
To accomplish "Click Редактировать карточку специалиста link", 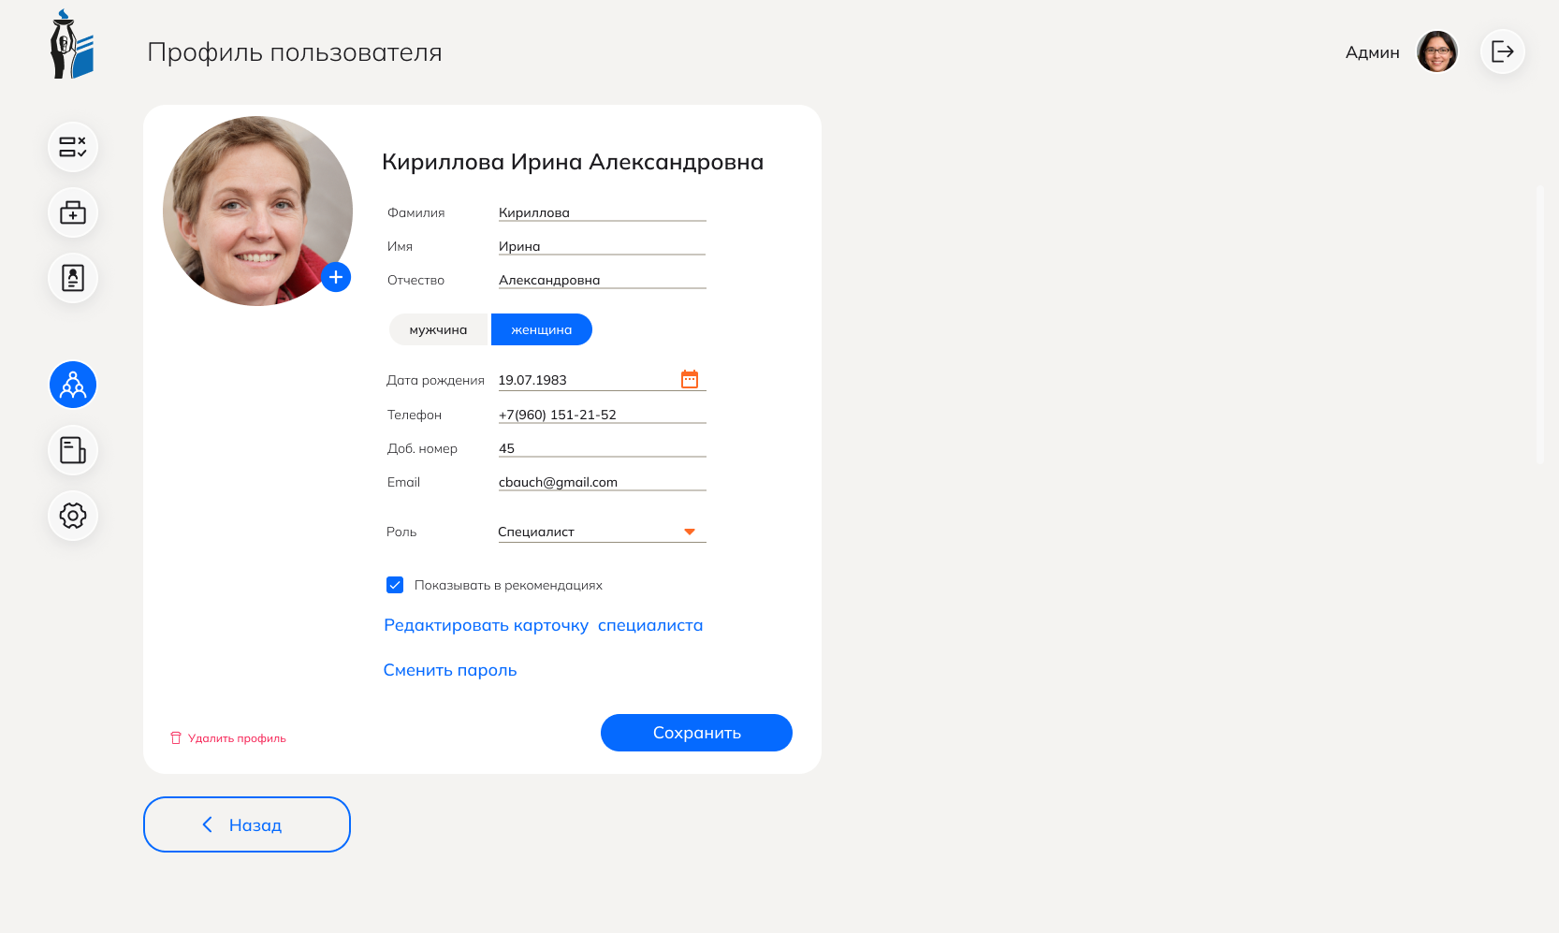I will [544, 625].
